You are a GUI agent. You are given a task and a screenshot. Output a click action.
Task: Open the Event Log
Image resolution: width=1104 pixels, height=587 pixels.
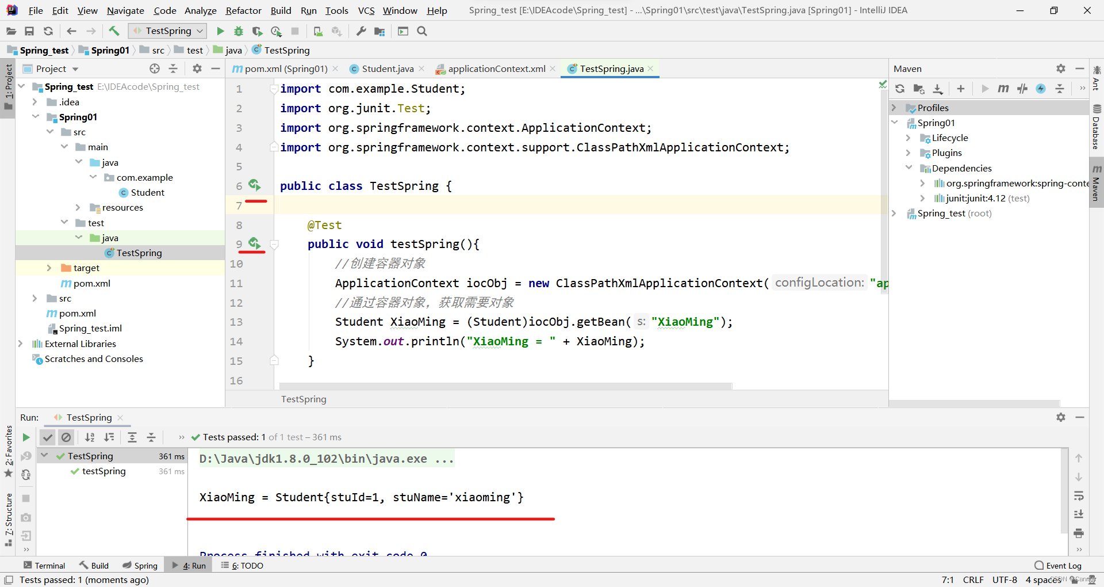1058,566
